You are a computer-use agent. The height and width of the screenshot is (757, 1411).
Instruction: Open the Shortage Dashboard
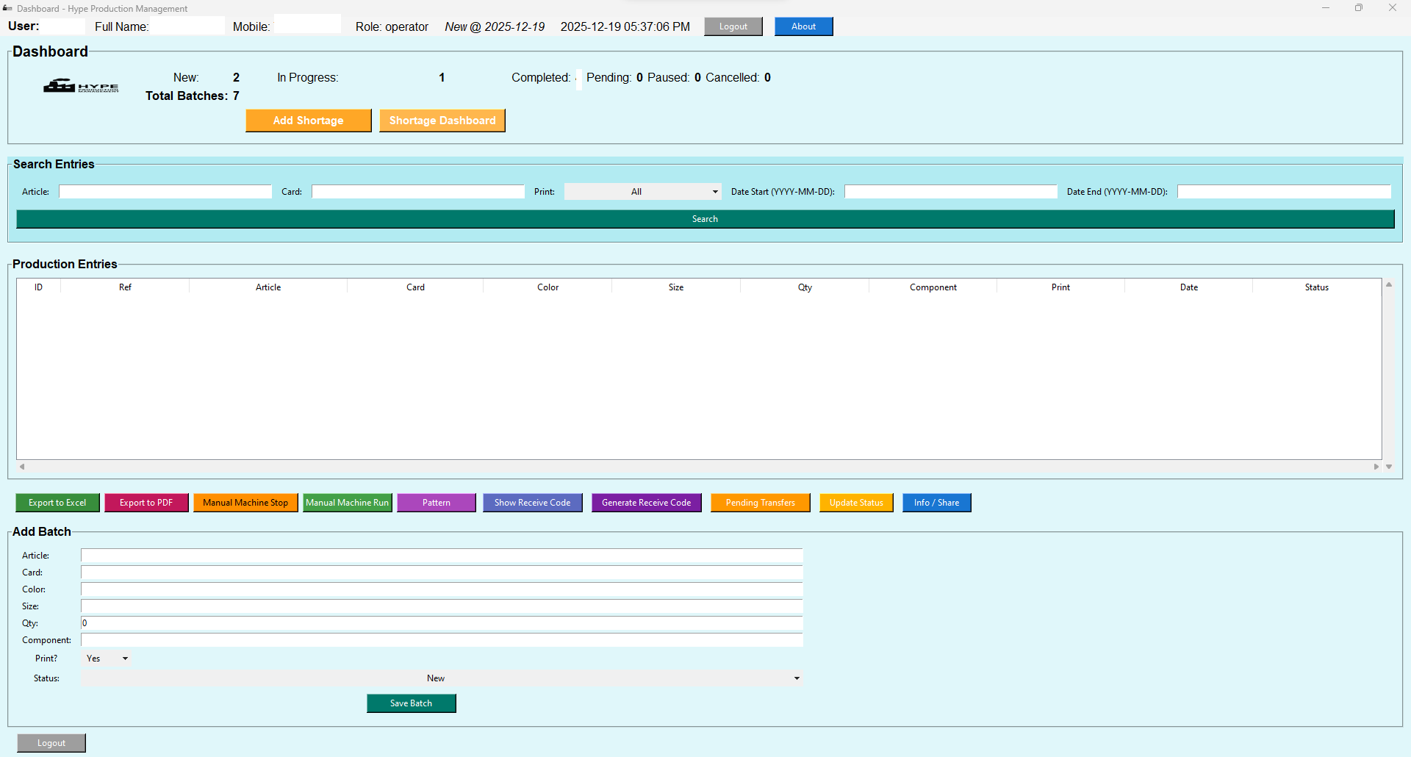pyautogui.click(x=442, y=121)
